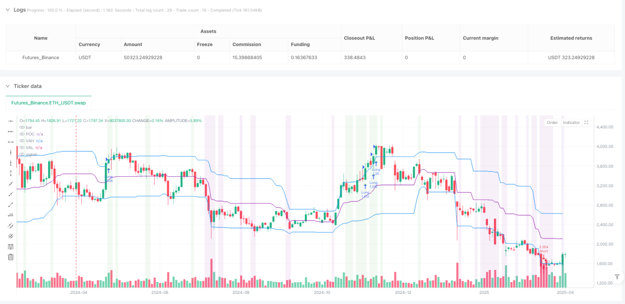This screenshot has width=625, height=304.
Task: Click the Short trade marker on the chart
Action: point(544,251)
